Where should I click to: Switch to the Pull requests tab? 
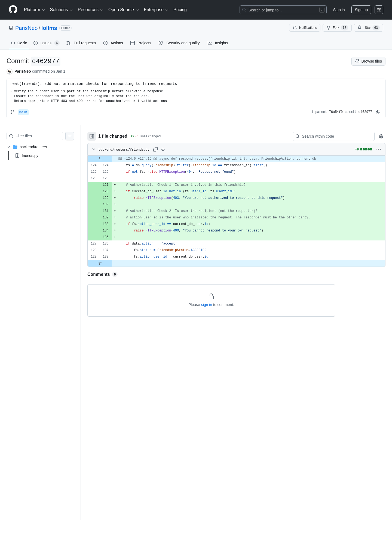tap(81, 43)
